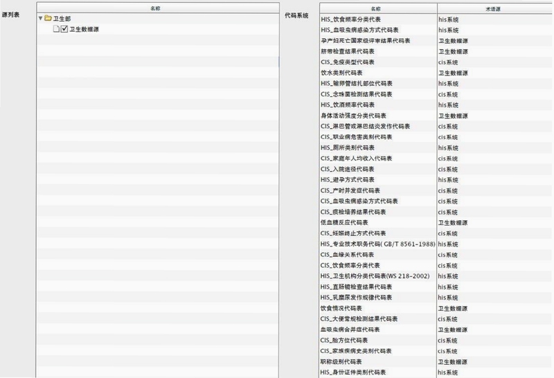Select row HIS_直肠镜检查结果代码表

click(x=436, y=287)
